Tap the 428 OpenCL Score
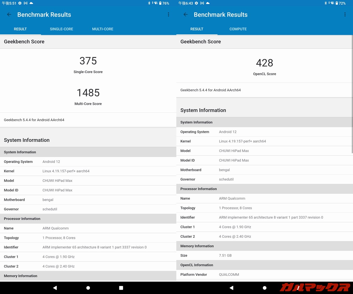 pyautogui.click(x=264, y=63)
